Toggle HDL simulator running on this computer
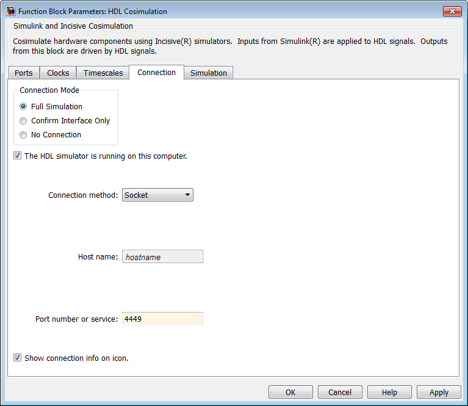Viewport: 468px width, 406px height. coord(18,156)
